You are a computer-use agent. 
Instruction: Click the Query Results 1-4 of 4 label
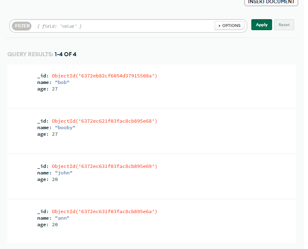(42, 54)
